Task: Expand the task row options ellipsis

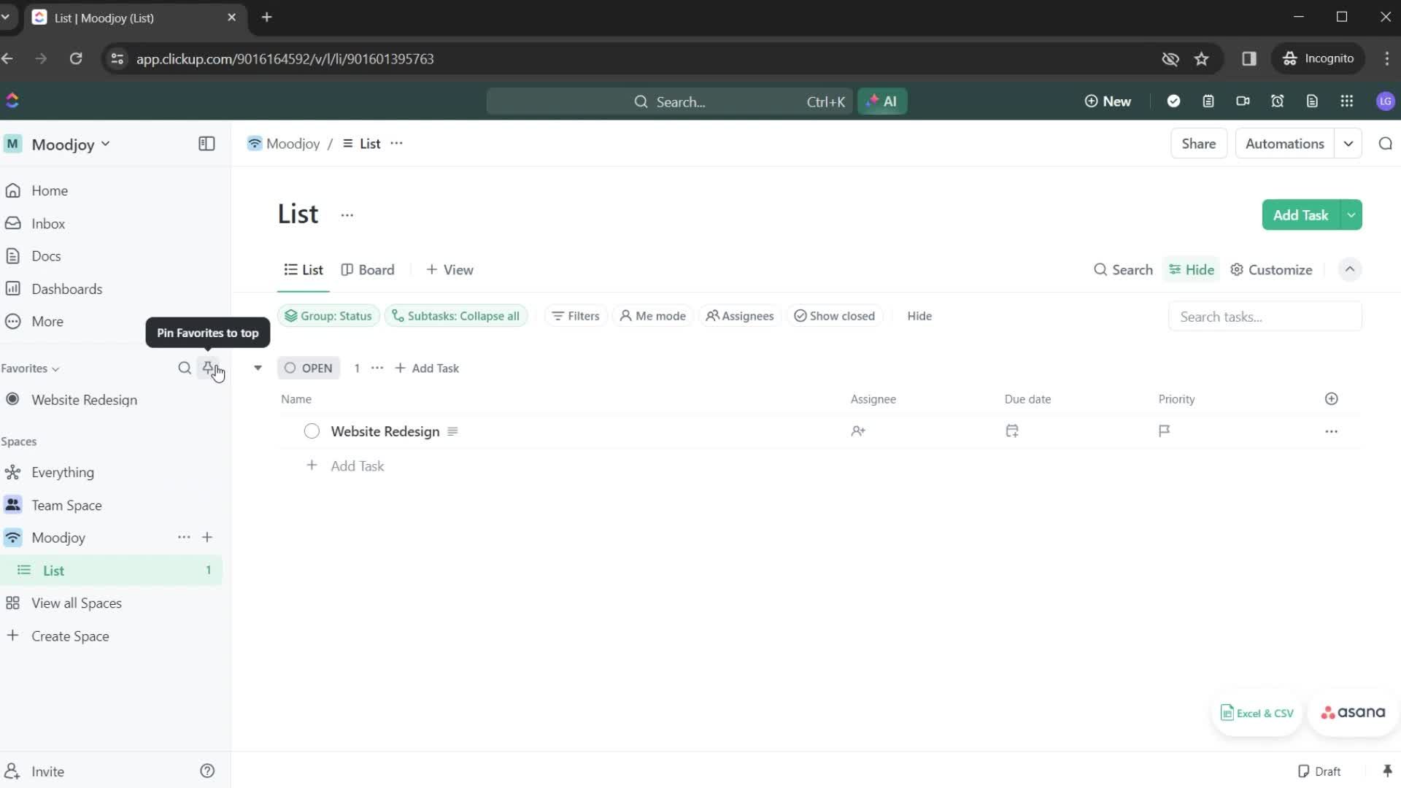Action: pyautogui.click(x=1332, y=431)
